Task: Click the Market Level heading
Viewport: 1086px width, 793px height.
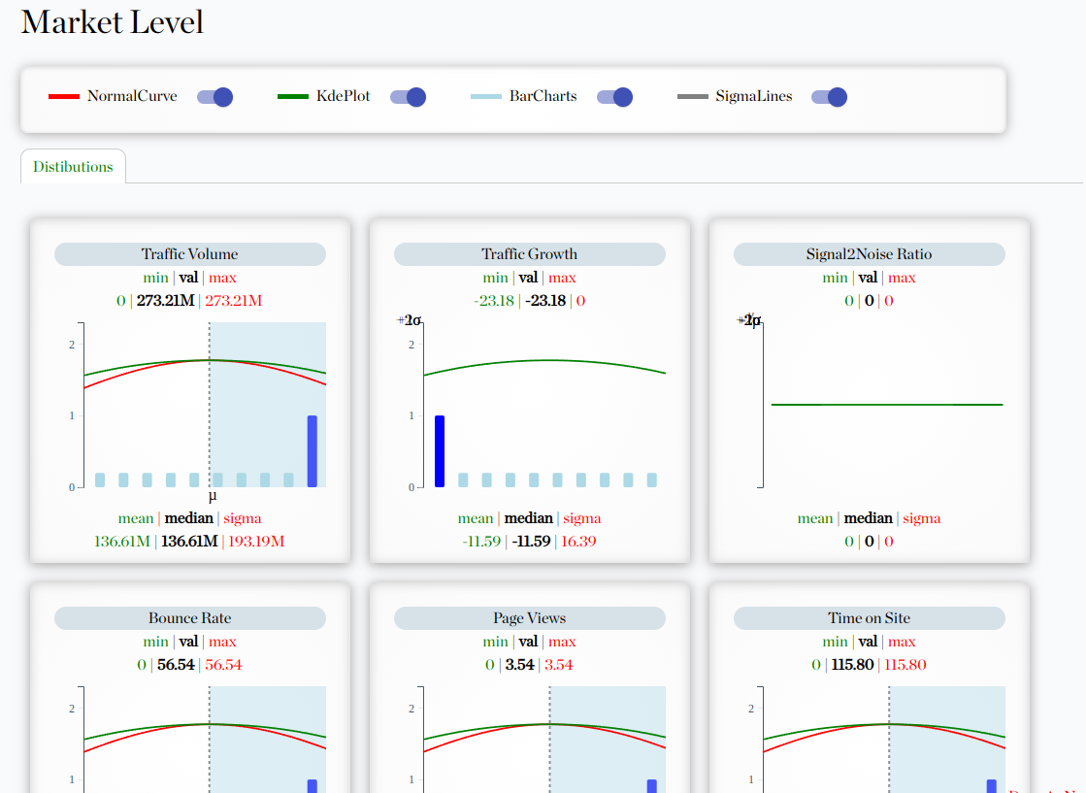Action: pos(113,22)
